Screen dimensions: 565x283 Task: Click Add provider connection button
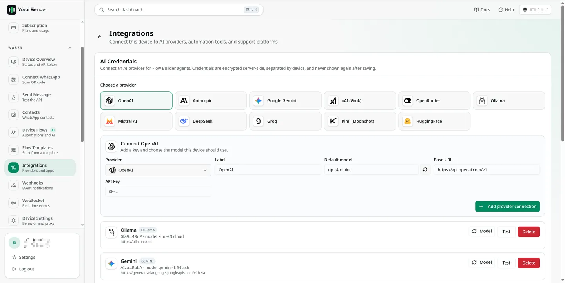507,207
